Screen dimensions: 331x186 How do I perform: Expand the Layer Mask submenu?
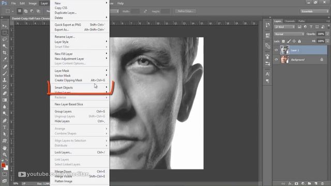click(80, 71)
